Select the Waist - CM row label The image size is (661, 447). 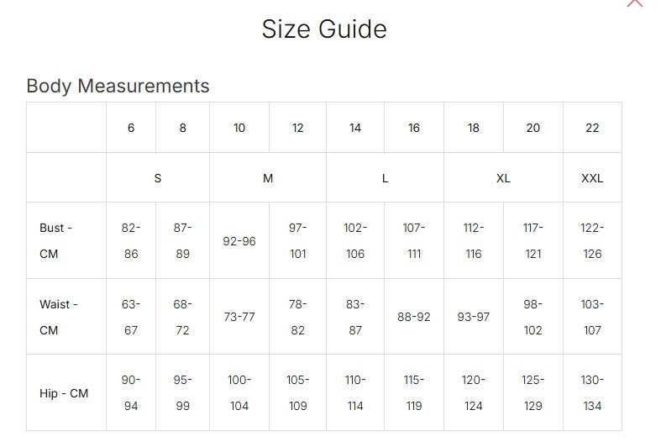(x=59, y=317)
